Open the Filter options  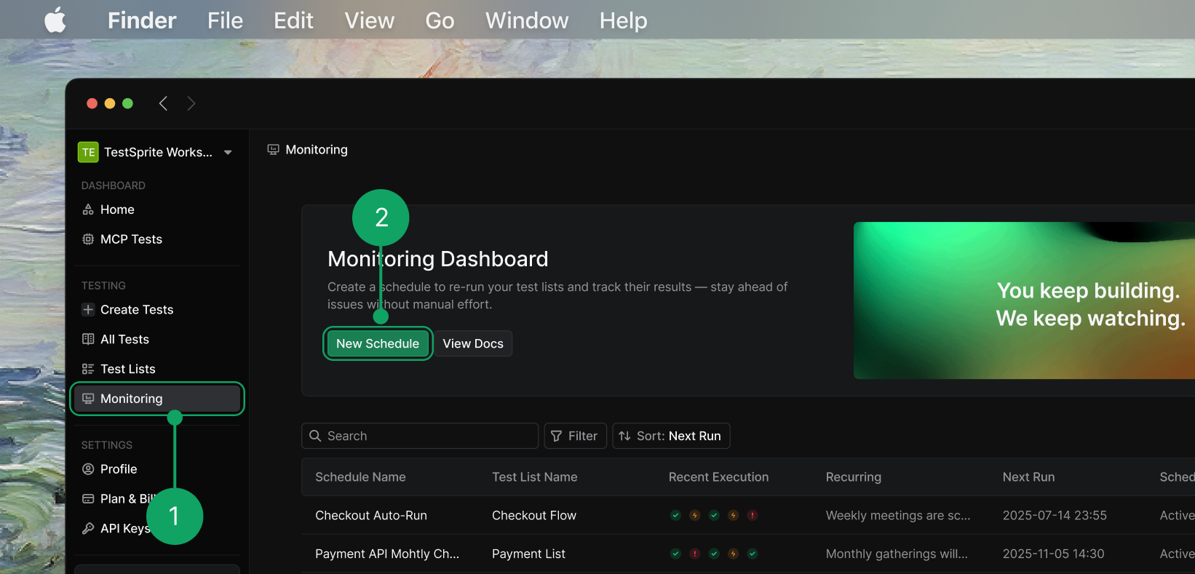pos(574,436)
